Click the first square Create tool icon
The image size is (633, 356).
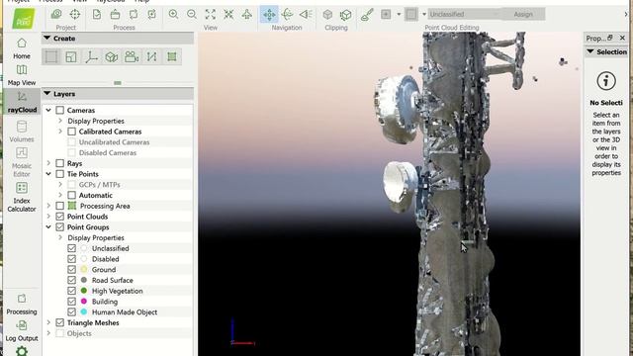coord(51,57)
